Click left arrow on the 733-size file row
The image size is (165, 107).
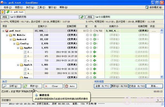tap(87, 60)
